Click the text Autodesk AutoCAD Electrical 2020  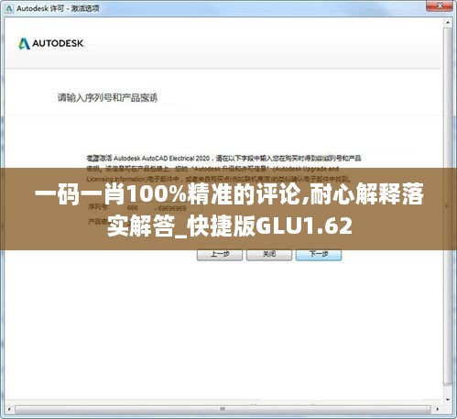click(161, 159)
